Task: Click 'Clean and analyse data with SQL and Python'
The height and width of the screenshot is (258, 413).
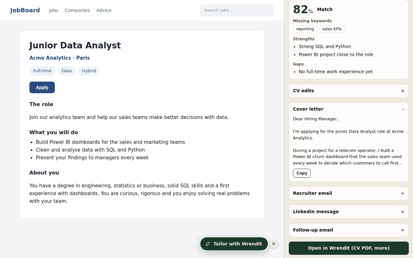Action: coord(90,150)
